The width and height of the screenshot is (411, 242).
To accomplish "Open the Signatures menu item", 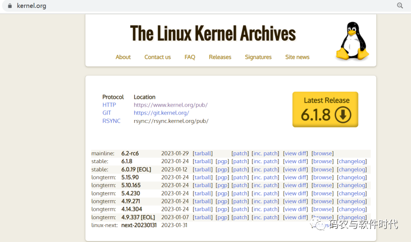I will pos(258,57).
